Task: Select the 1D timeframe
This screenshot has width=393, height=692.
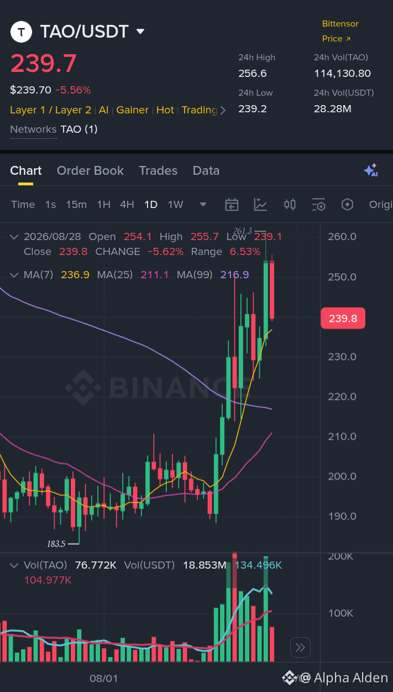Action: pyautogui.click(x=151, y=205)
